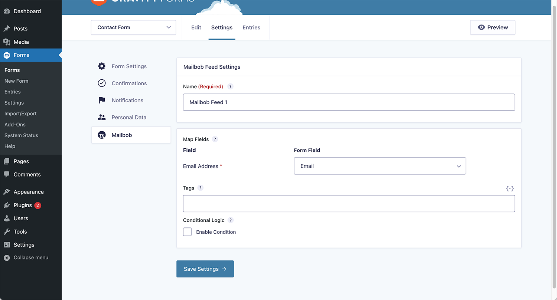Click the Forms icon in sidebar
557x300 pixels.
tap(7, 55)
